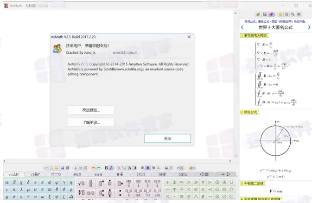Insert the alpha α symbol
The height and width of the screenshot is (203, 312).
[x=7, y=182]
